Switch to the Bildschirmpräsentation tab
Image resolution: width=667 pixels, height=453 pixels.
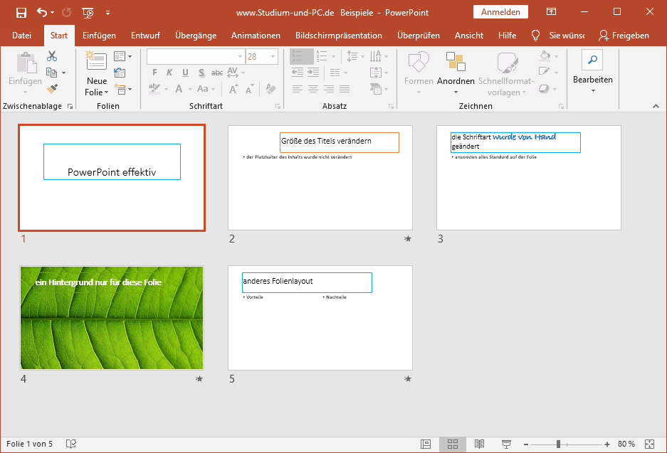pyautogui.click(x=339, y=36)
